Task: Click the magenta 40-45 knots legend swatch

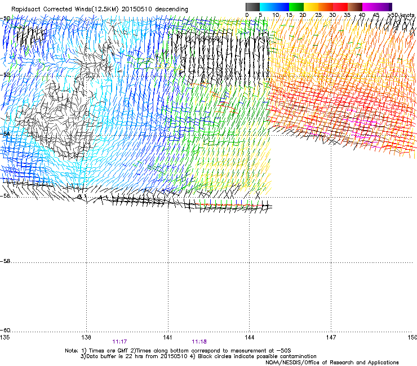Action: click(370, 7)
